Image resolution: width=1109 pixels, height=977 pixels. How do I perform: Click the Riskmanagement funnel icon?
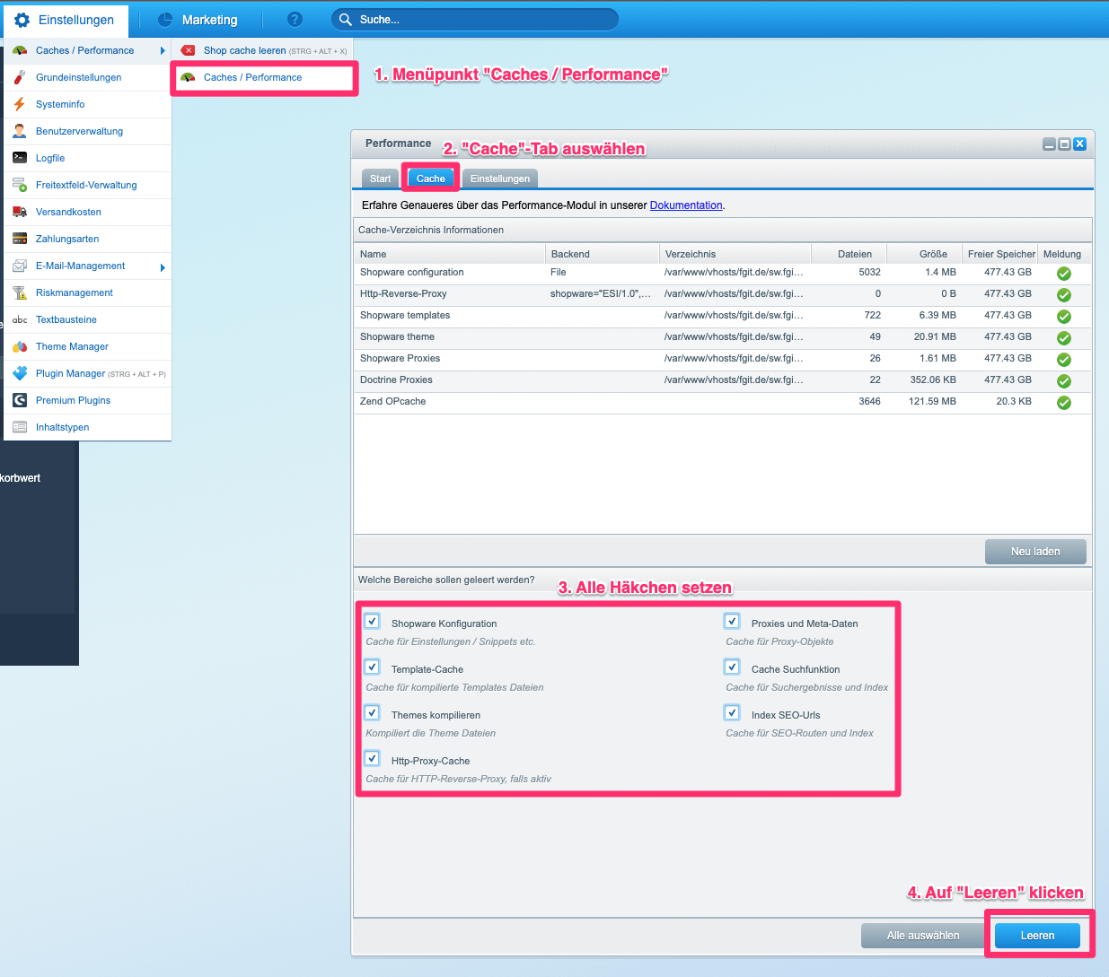pyautogui.click(x=20, y=293)
